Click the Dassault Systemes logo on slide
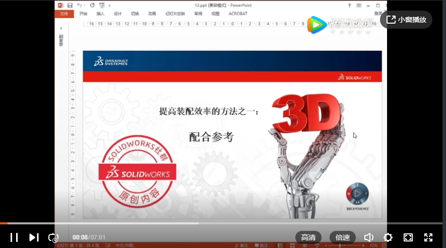 (x=111, y=61)
